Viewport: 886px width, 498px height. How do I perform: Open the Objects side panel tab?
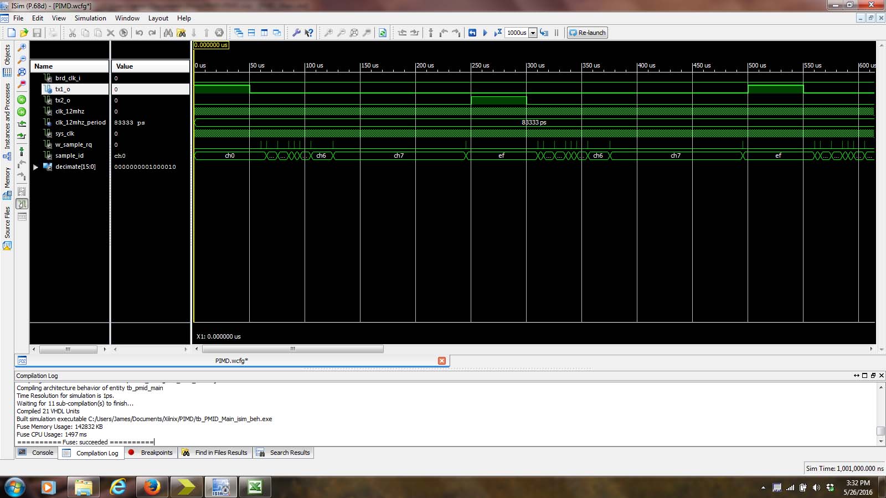(7, 55)
